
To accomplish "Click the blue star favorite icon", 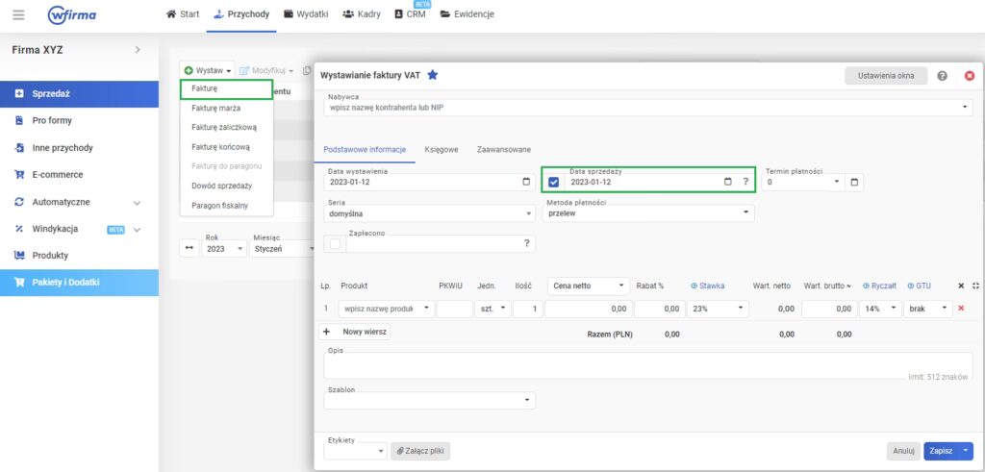I will coord(433,75).
